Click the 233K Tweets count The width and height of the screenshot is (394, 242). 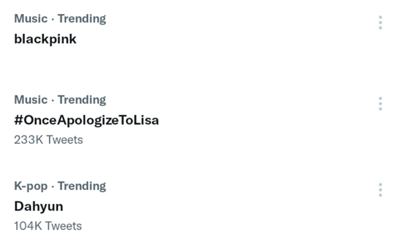point(48,140)
